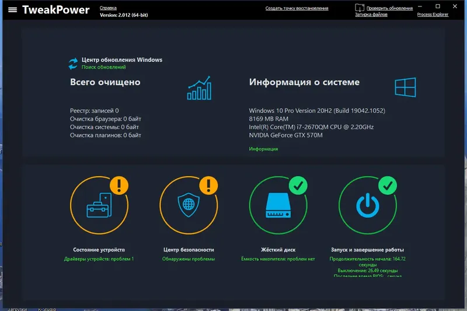Click the orange warning badge on device status
Viewport: 467px width, 311px height.
pos(119,186)
